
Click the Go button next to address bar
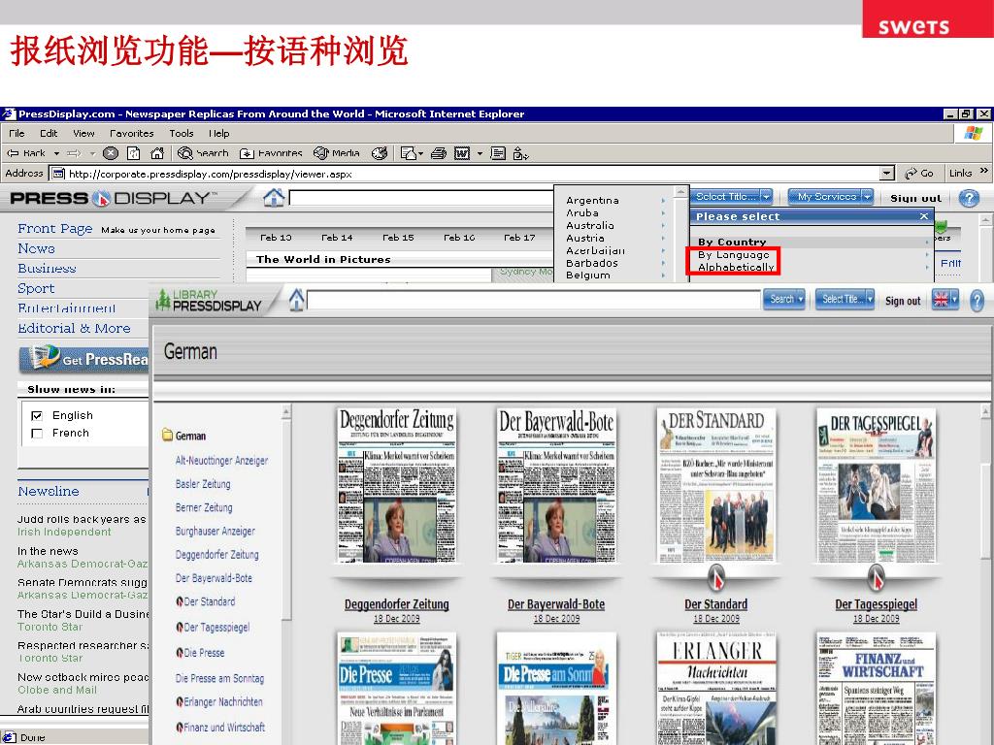click(x=919, y=173)
